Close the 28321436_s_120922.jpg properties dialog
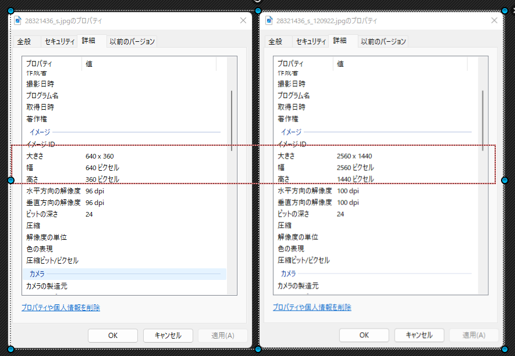This screenshot has width=515, height=356. [x=495, y=20]
